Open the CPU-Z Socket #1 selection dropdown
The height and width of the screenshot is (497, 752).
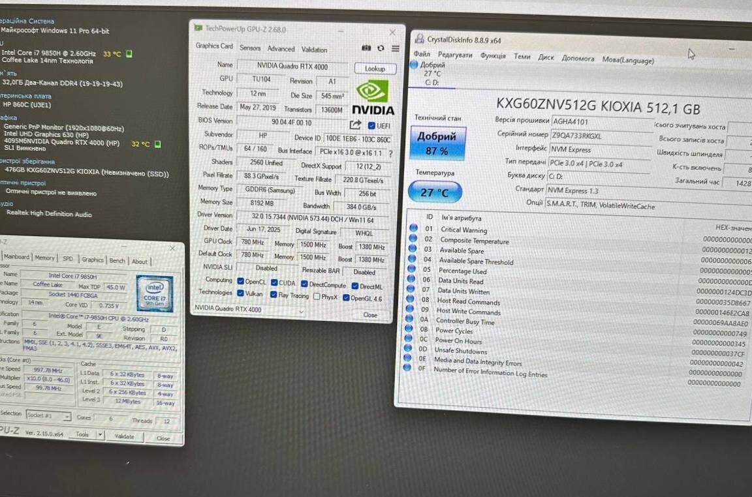[50, 415]
